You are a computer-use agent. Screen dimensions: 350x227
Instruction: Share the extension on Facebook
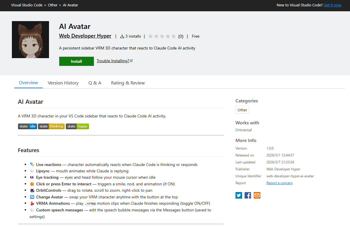[x=248, y=195]
